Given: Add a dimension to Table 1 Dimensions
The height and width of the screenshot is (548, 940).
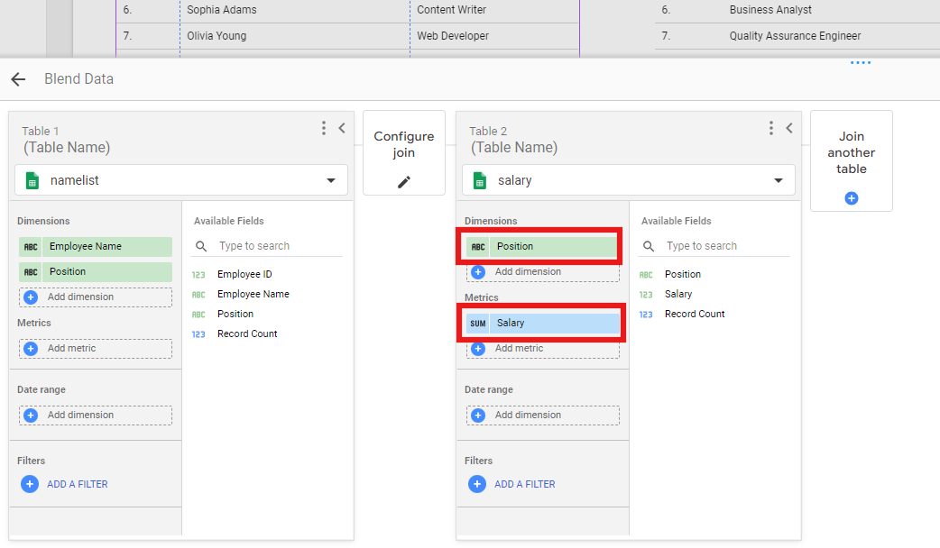Looking at the screenshot, I should tap(95, 297).
